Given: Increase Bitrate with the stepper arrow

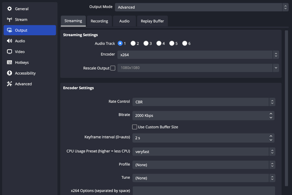Looking at the screenshot, I should (271, 114).
